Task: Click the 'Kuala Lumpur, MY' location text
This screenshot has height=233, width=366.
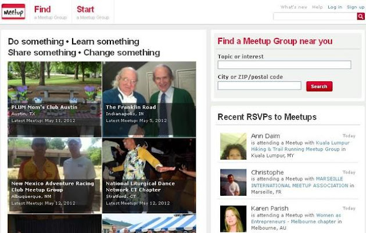Action: (x=272, y=156)
